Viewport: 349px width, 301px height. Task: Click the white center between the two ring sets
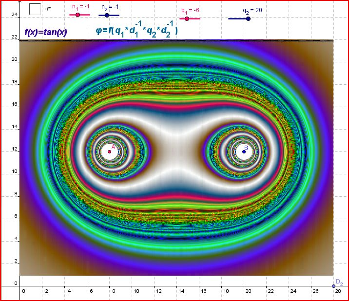pos(176,151)
